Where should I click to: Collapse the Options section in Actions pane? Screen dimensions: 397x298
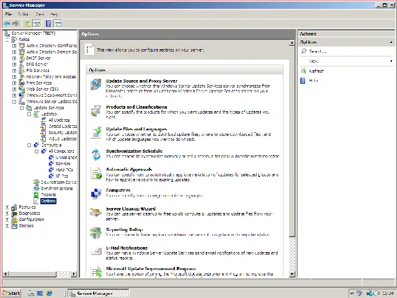[391, 42]
